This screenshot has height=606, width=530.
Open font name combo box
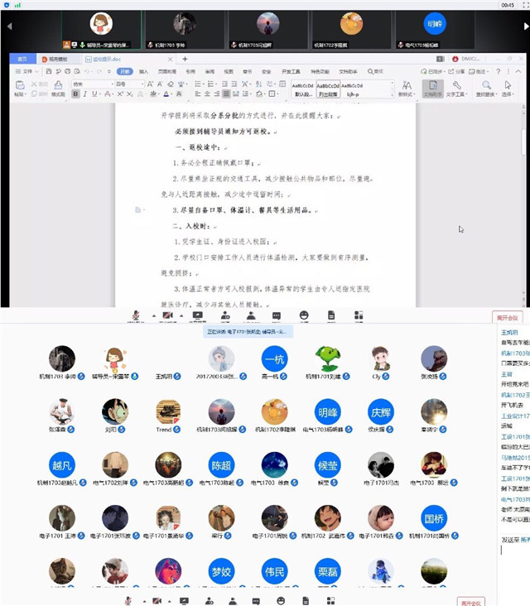pyautogui.click(x=93, y=84)
